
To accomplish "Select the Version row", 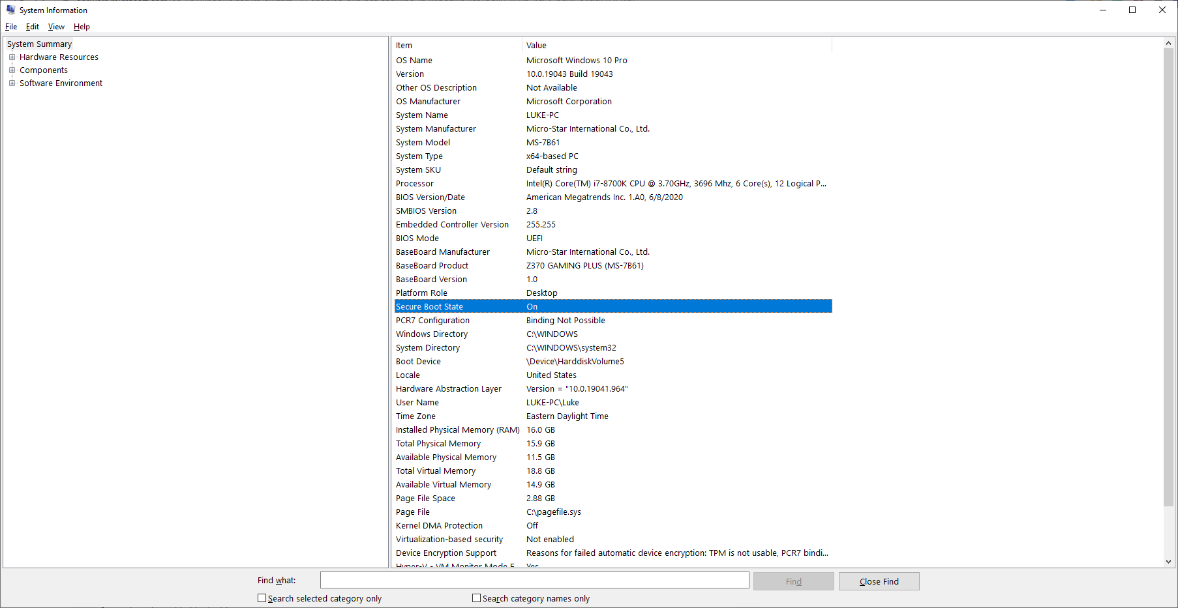I will (x=613, y=74).
